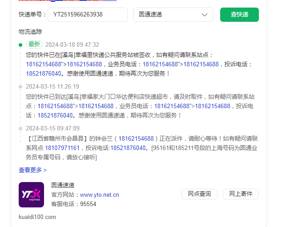Open the www.yto.net.cn website link
Viewport: 282px width, 227px height.
[x=100, y=195]
